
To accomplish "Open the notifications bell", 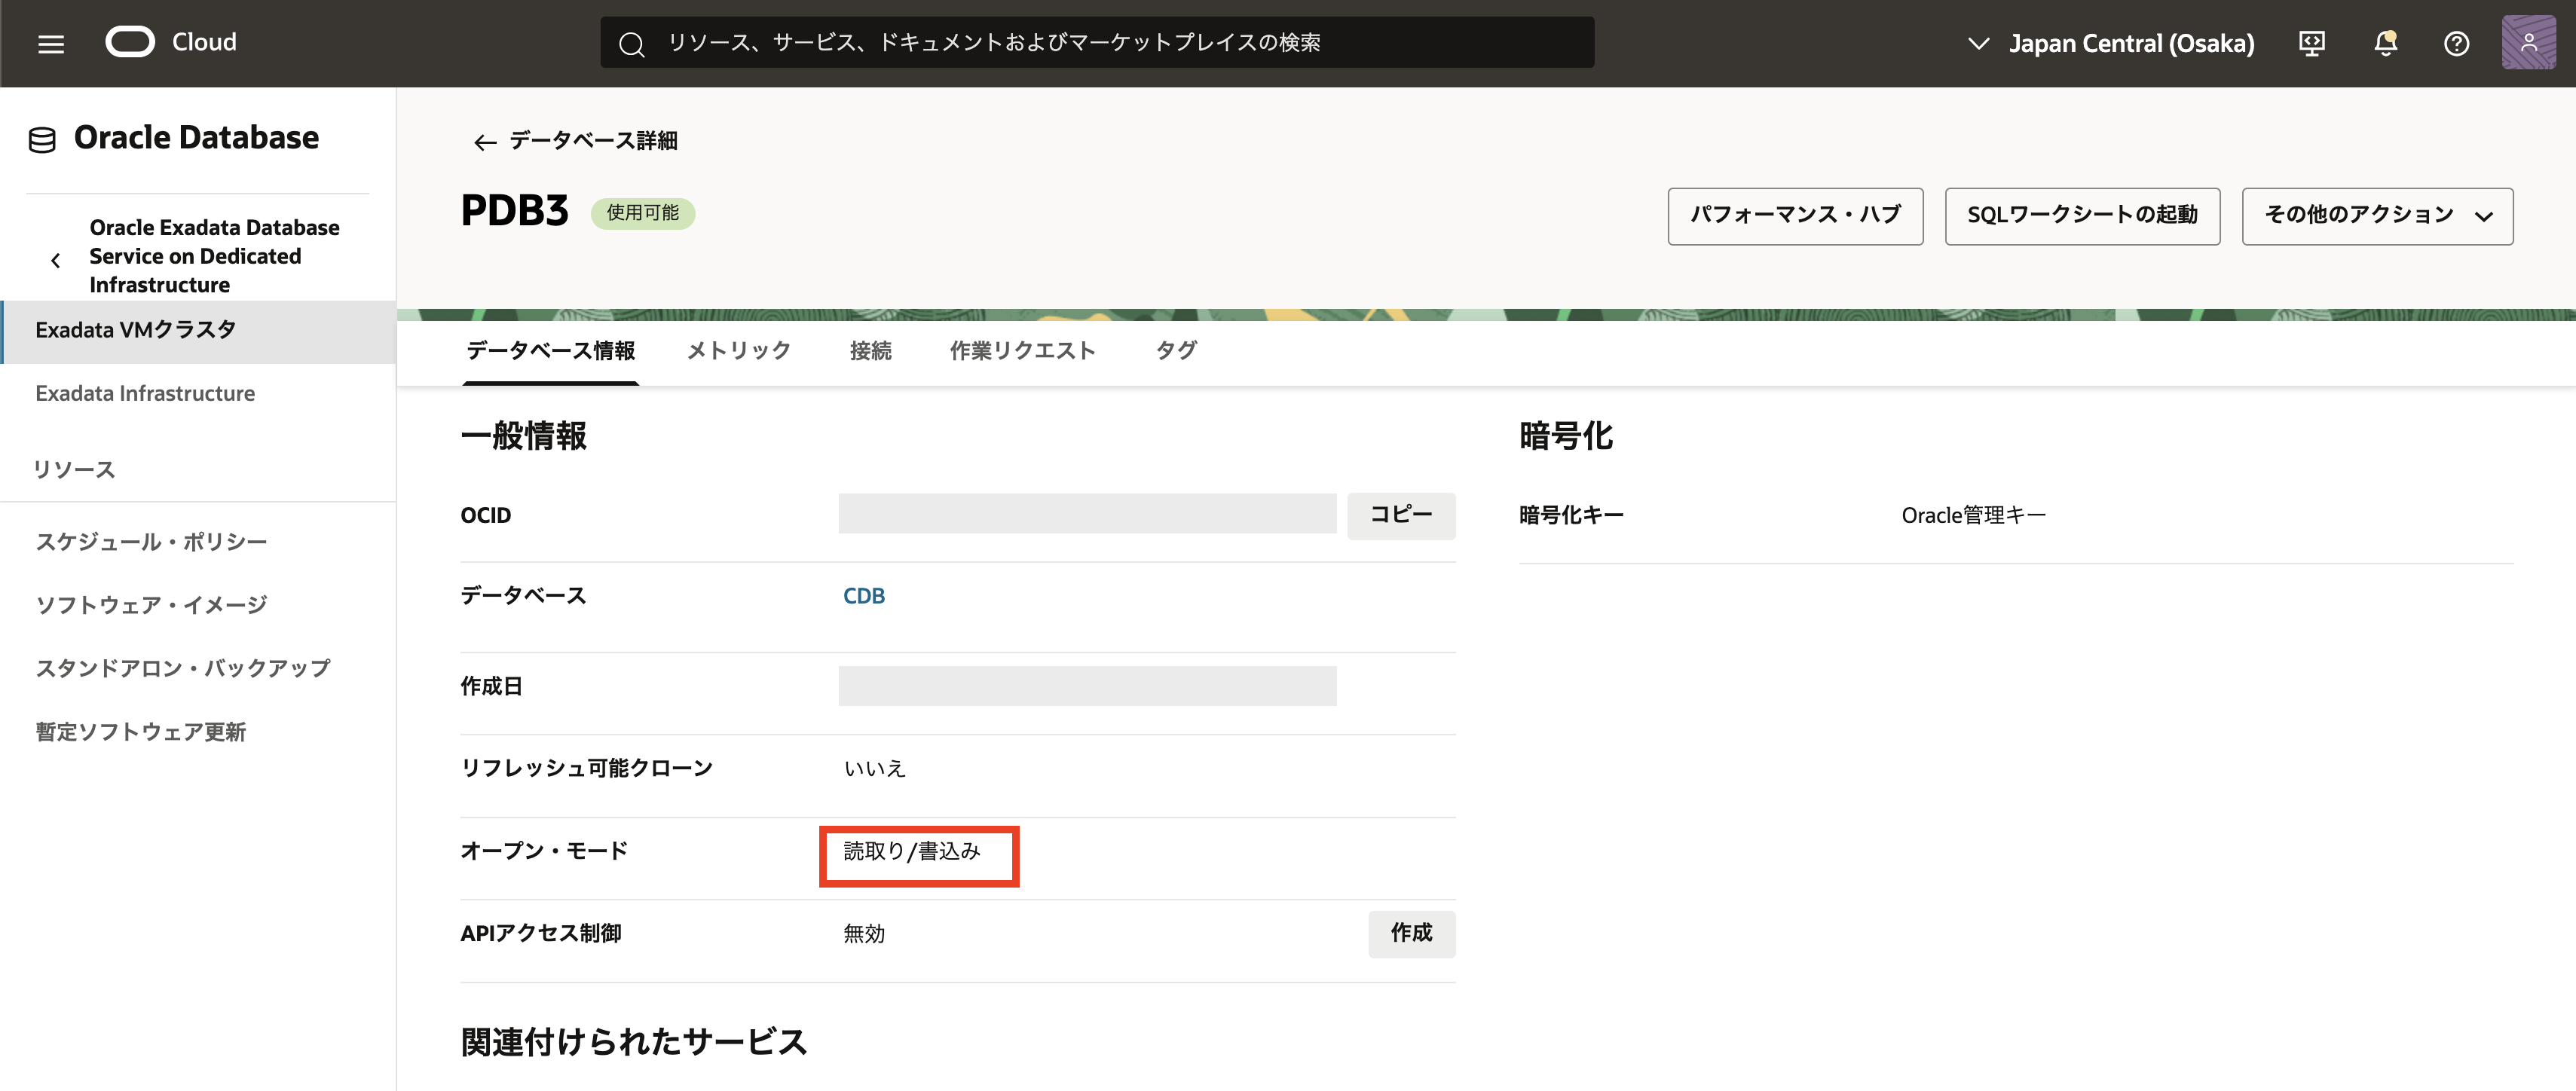I will click(2385, 43).
